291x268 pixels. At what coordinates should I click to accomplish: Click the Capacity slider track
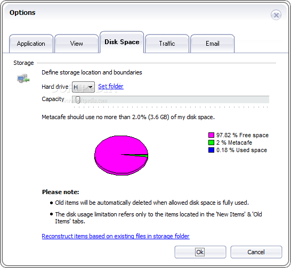171,99
